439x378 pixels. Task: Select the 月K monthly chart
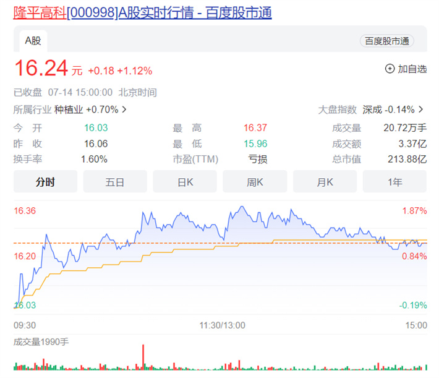(325, 182)
